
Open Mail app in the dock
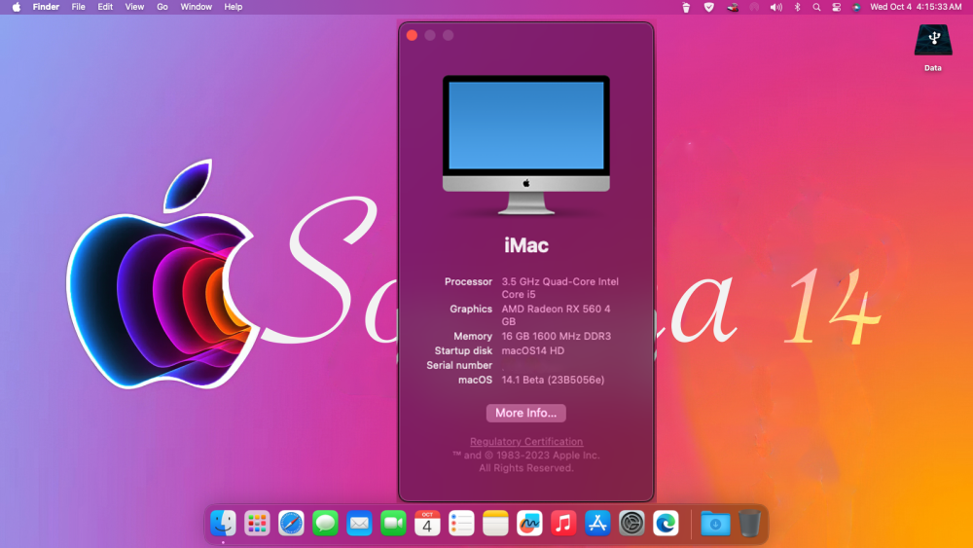[359, 523]
